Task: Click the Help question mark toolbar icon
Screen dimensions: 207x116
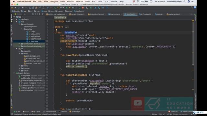Action: (x=107, y=8)
